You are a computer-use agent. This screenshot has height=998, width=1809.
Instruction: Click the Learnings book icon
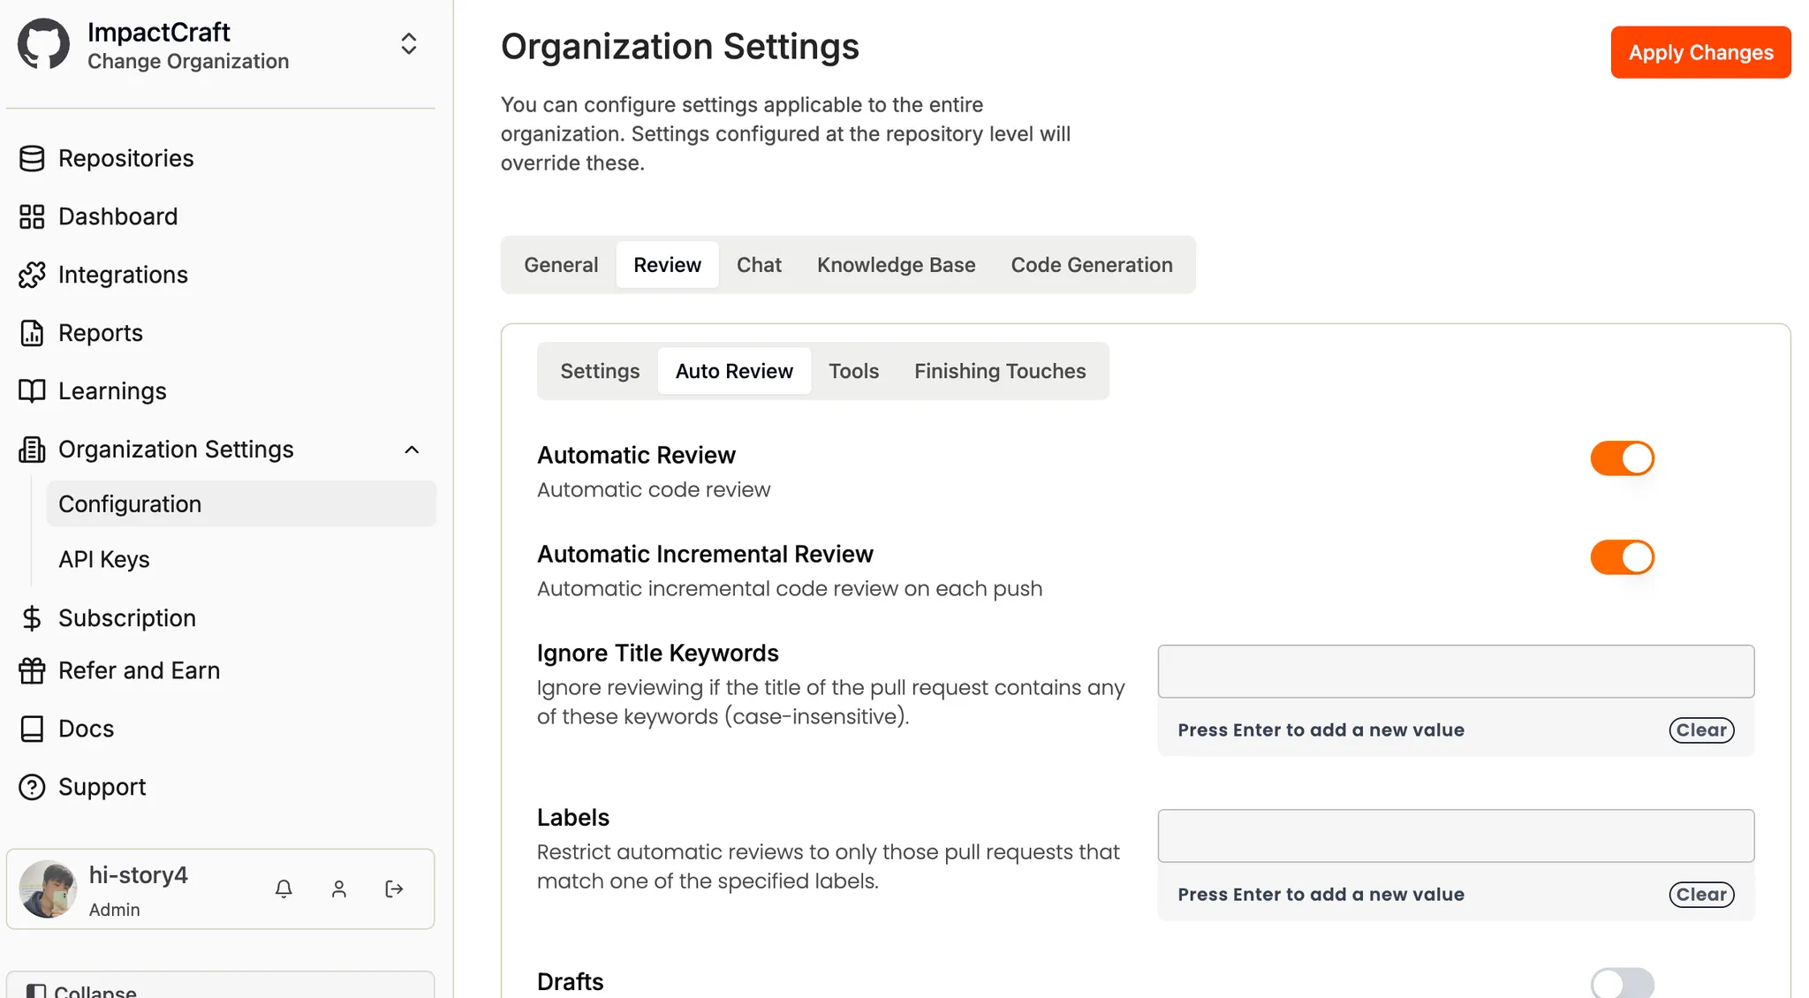tap(32, 391)
